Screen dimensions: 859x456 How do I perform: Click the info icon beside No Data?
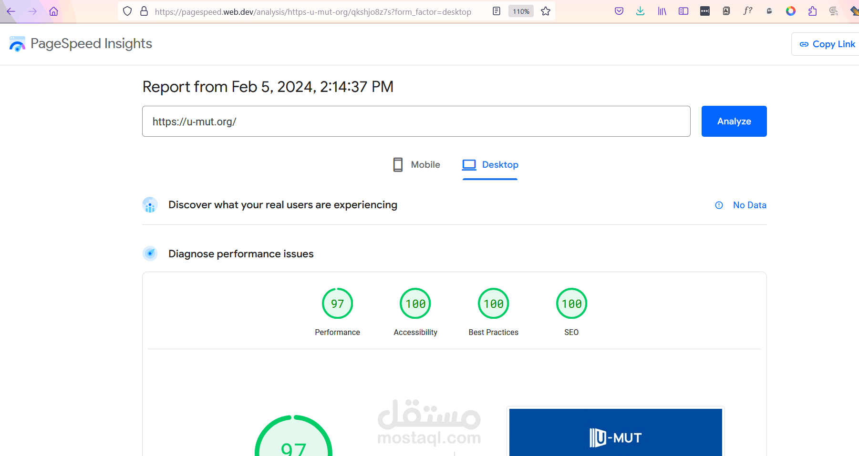click(x=719, y=205)
